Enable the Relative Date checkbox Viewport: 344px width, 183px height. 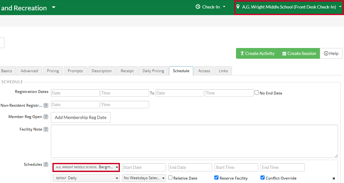click(170, 178)
